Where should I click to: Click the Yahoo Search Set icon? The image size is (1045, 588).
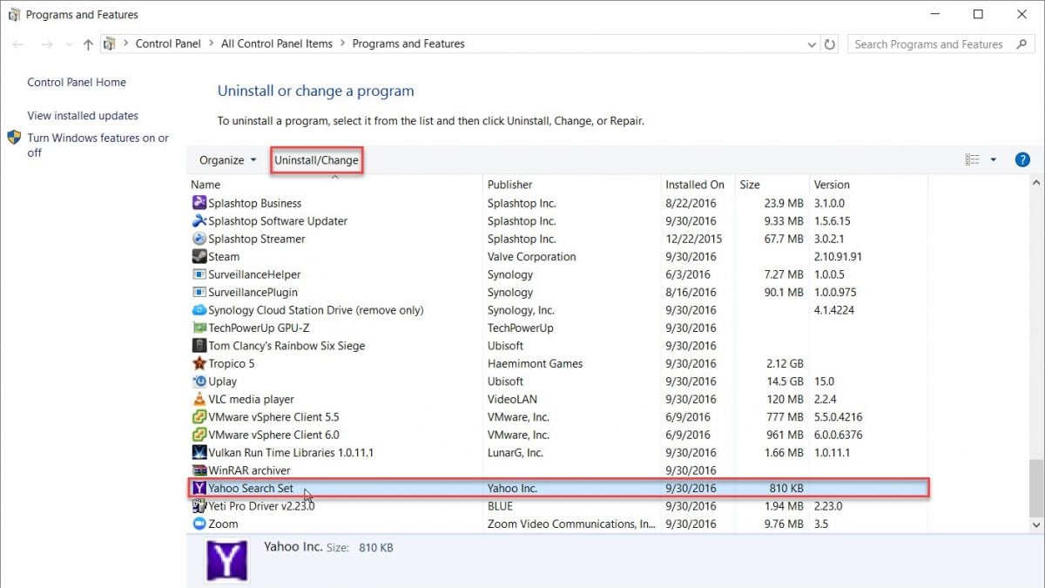tap(201, 488)
